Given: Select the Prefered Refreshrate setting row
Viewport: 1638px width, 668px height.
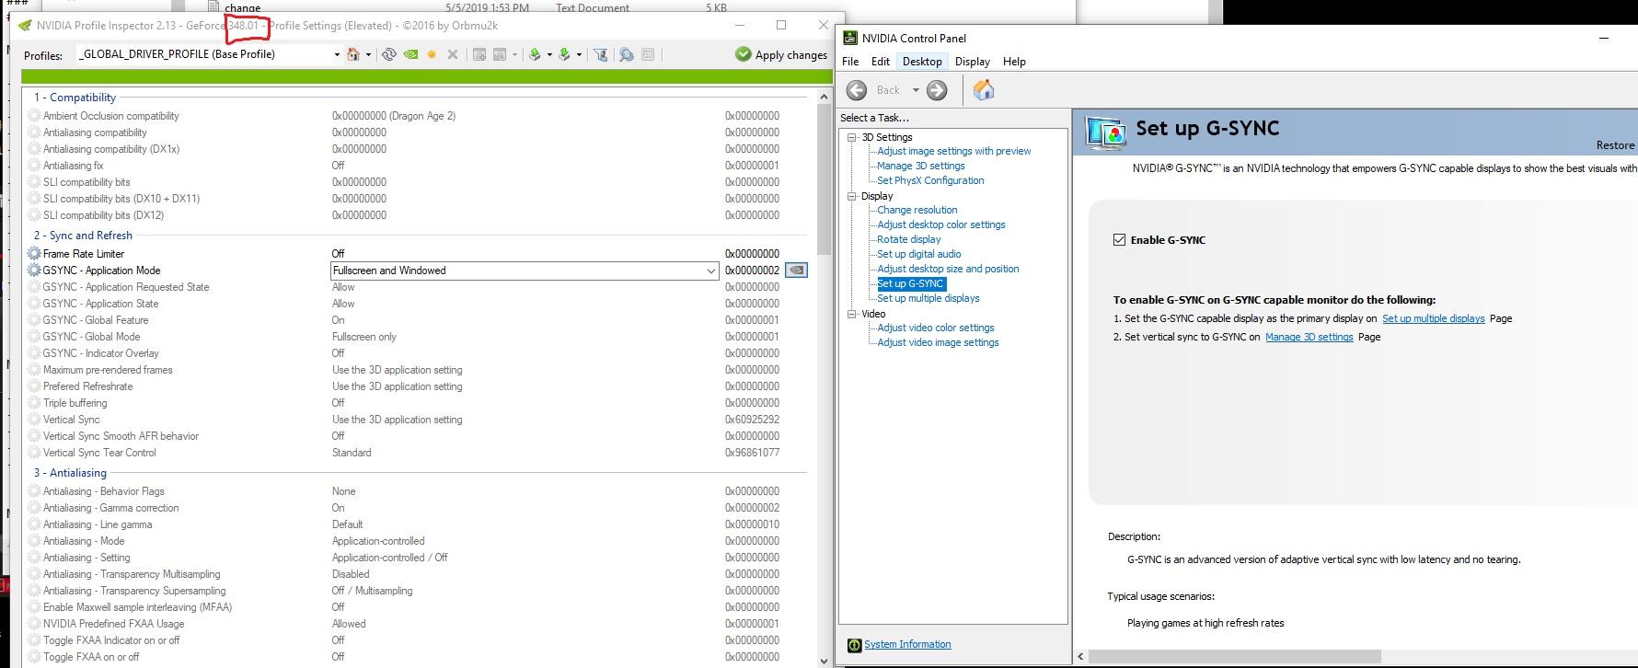Looking at the screenshot, I should 417,386.
